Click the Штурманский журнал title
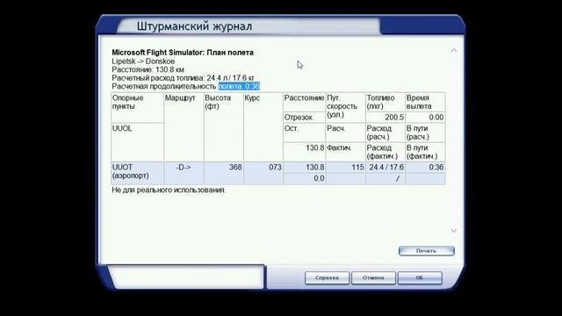This screenshot has width=562, height=316. (194, 26)
